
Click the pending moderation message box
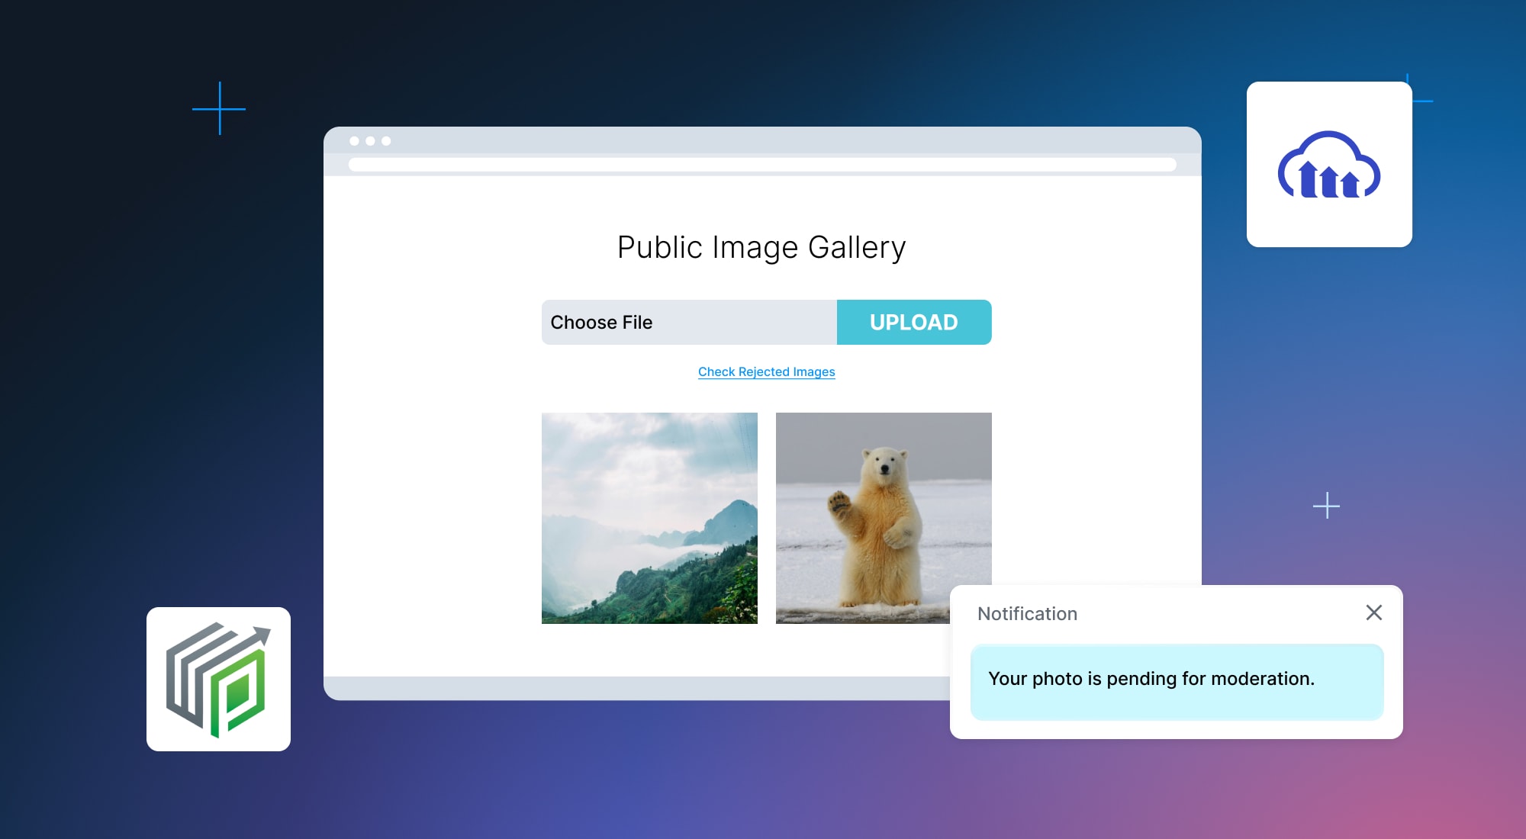[1176, 681]
